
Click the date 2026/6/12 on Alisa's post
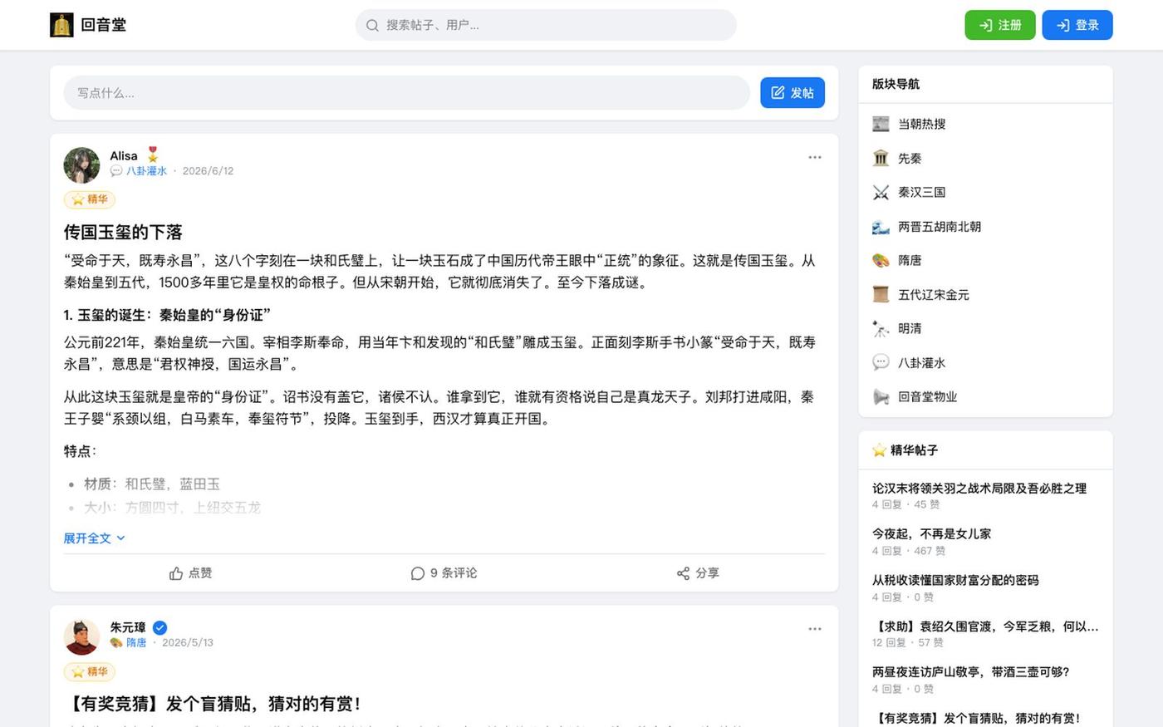coord(208,170)
